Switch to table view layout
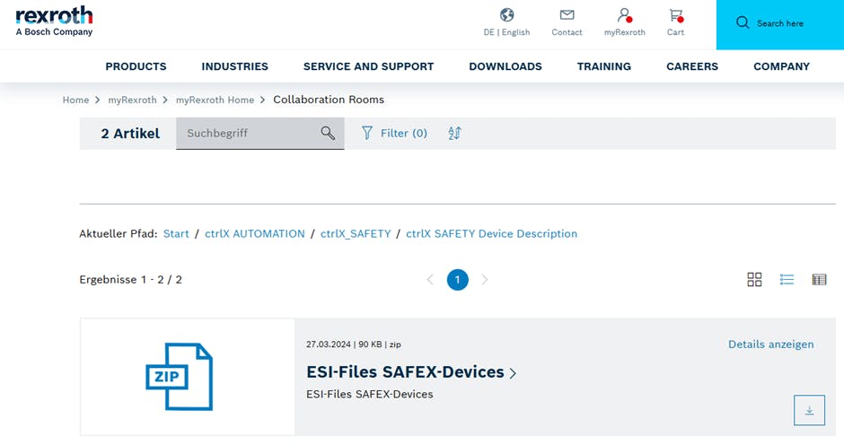The height and width of the screenshot is (445, 844). [819, 280]
